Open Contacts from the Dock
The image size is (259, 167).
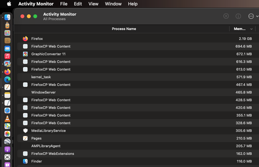coord(7,41)
